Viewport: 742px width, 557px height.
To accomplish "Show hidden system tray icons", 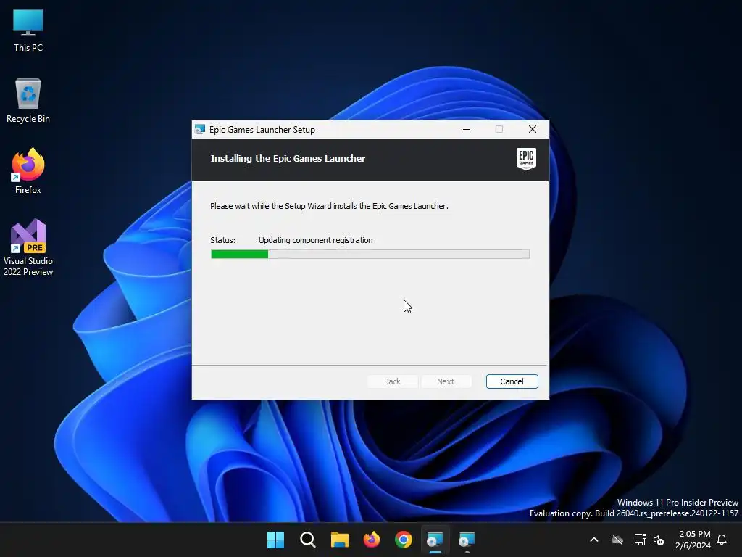I will pos(594,540).
